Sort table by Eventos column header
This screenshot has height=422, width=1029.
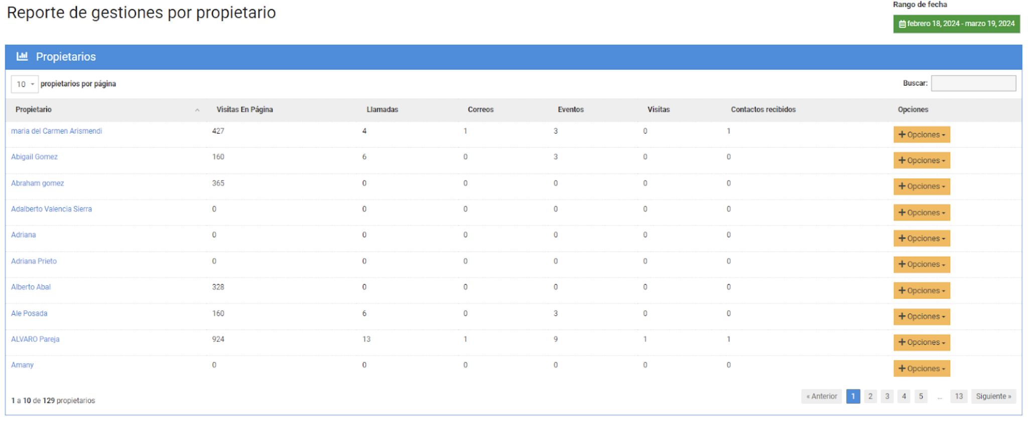tap(571, 110)
